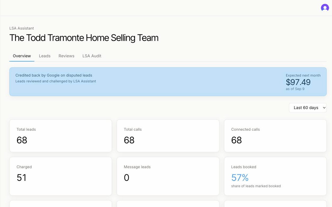Click the Total leads card
Screen dimensions: 332x207
coord(61,136)
